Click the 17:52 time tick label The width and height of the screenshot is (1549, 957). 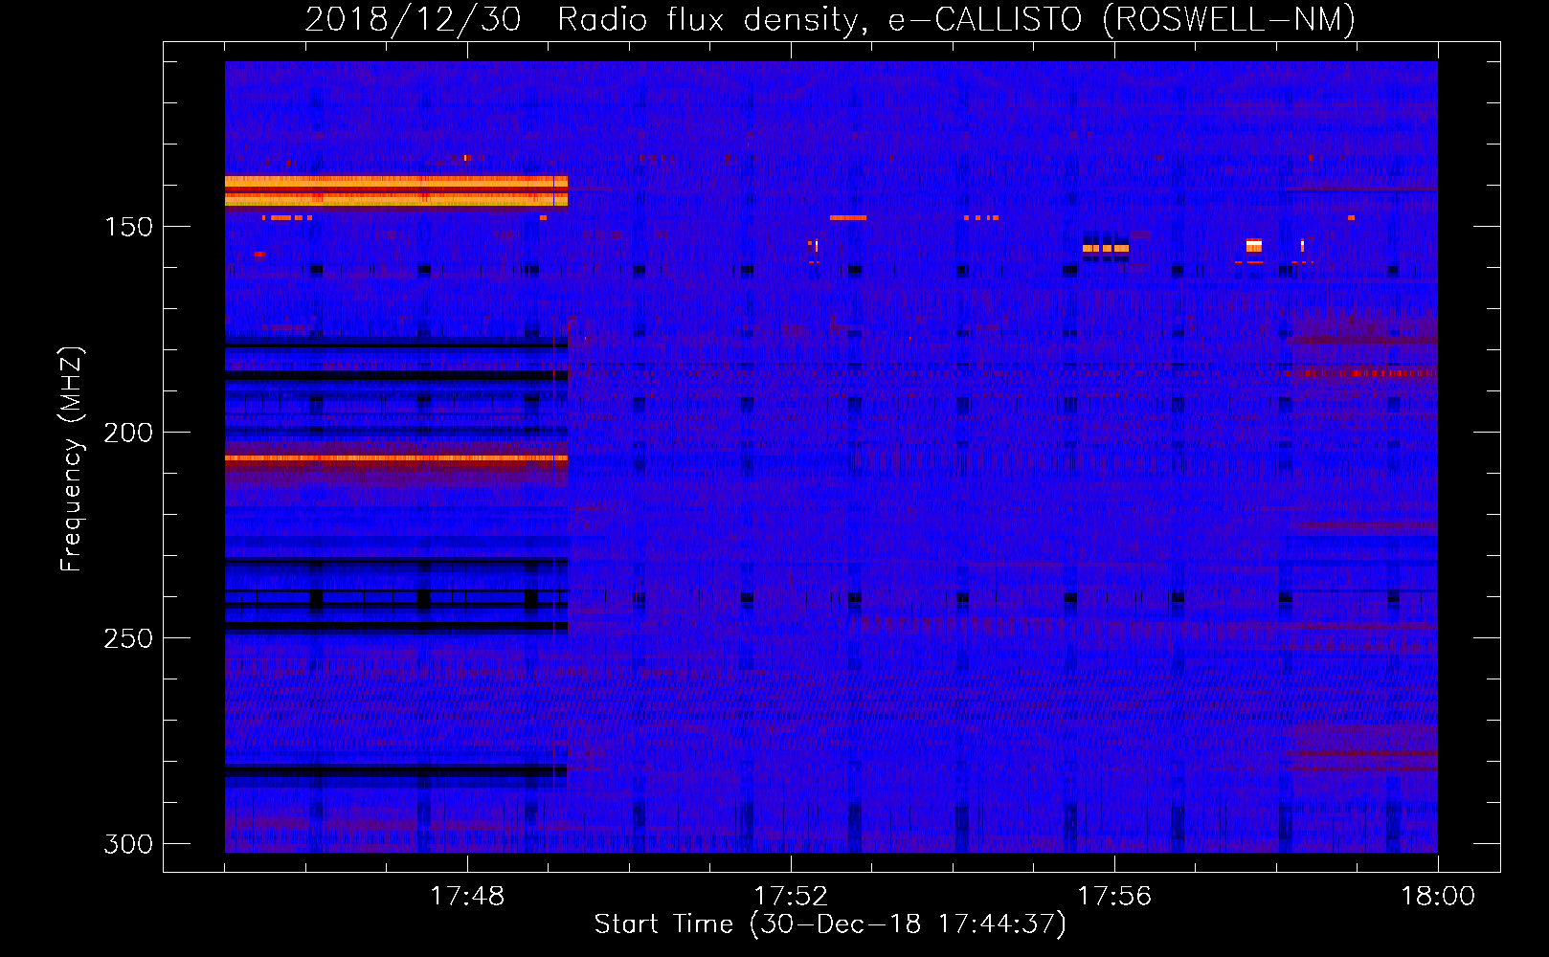(x=791, y=897)
